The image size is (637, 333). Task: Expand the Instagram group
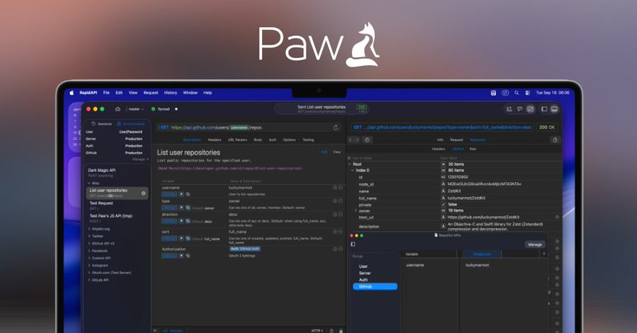[x=89, y=265]
